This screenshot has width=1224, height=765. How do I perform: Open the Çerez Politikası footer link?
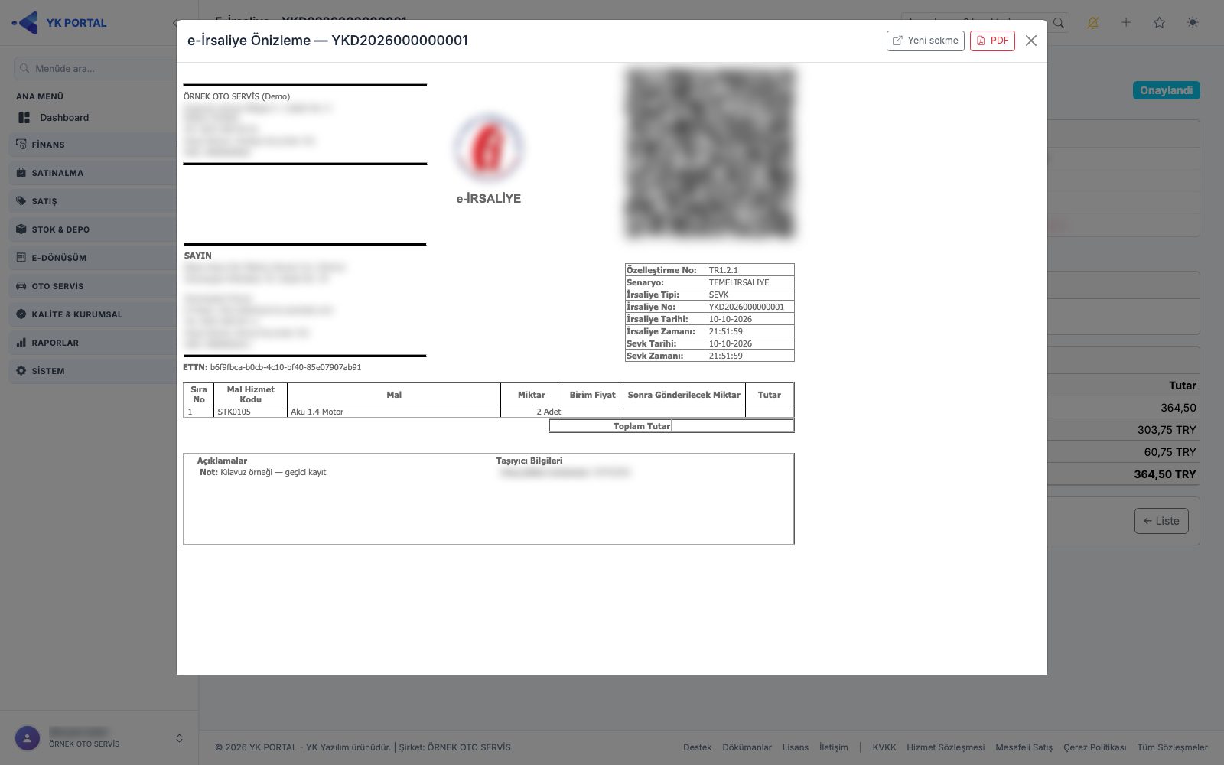click(x=1095, y=747)
